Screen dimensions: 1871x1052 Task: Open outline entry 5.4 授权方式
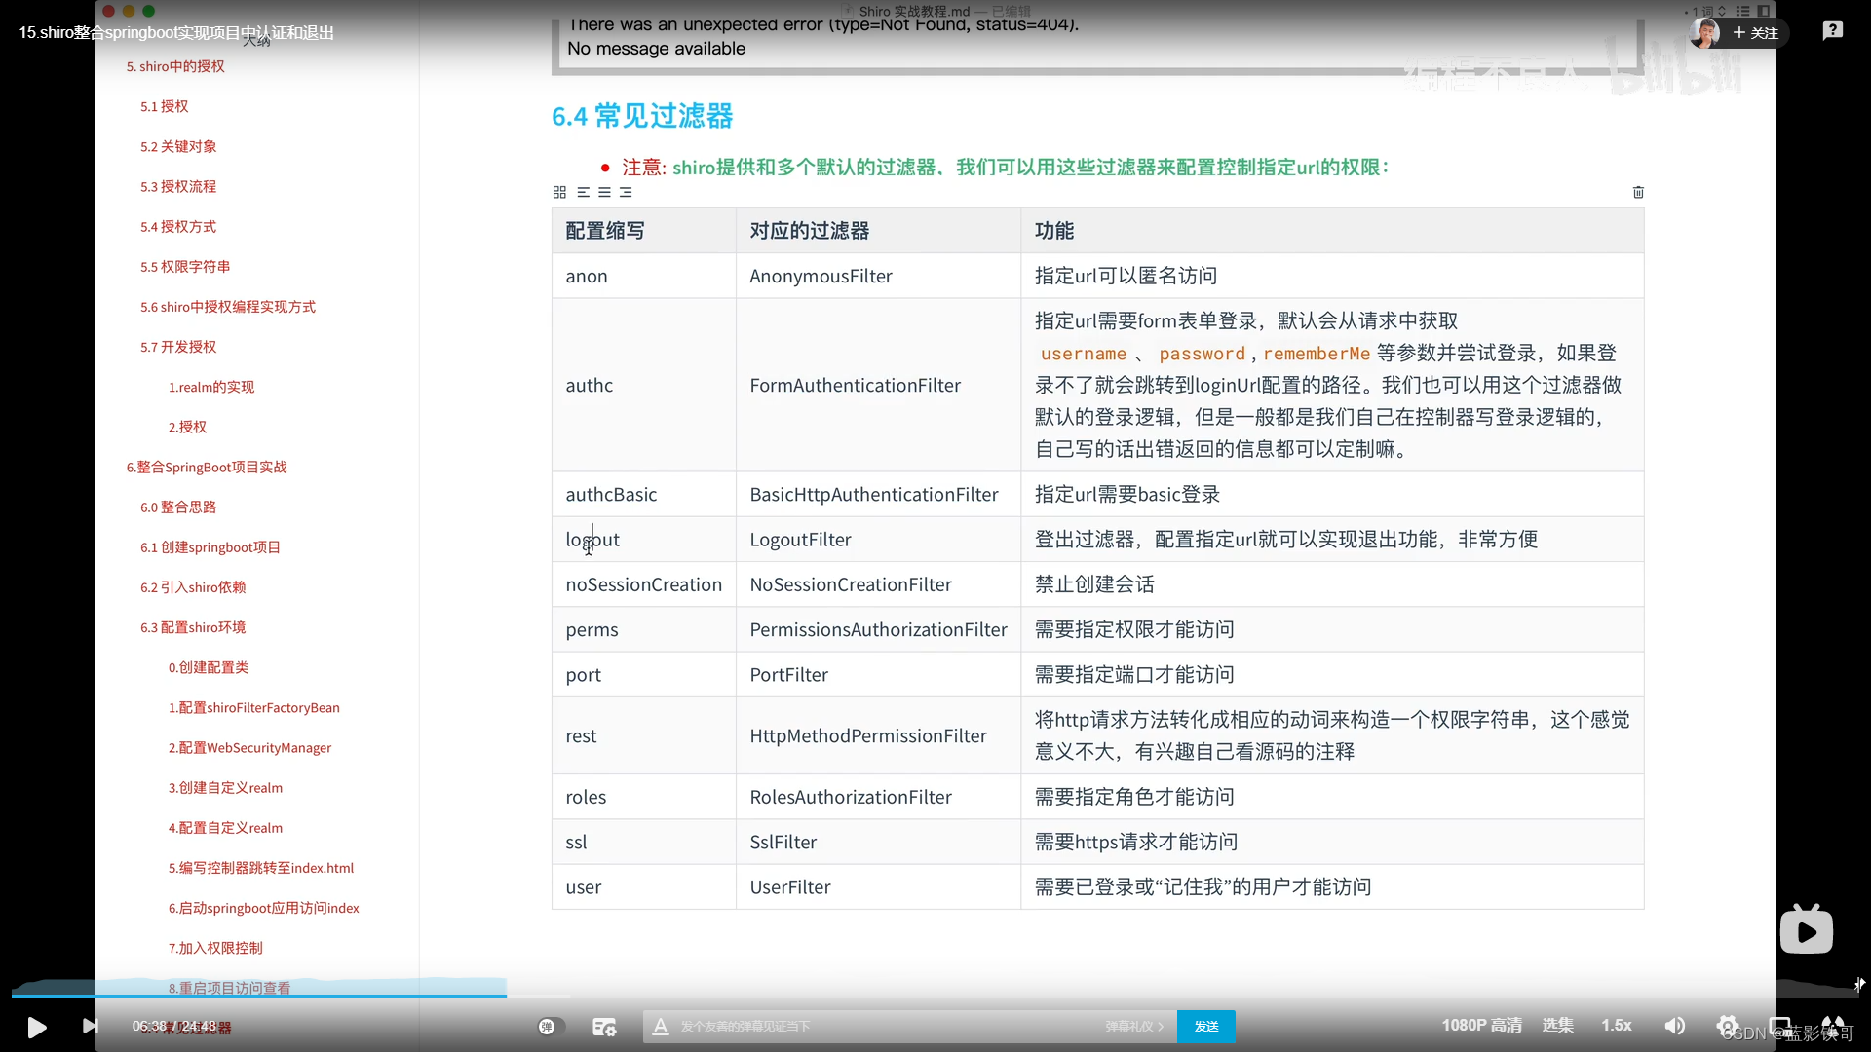(178, 226)
